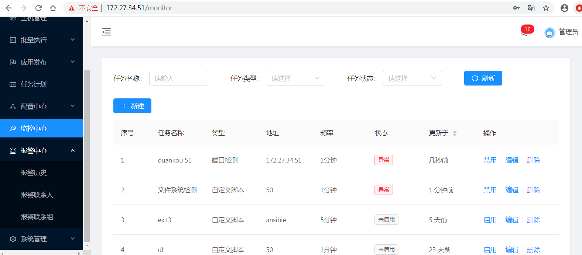Click 配置中心 cluster icon in sidebar
Image resolution: width=582 pixels, height=255 pixels.
pos(13,106)
